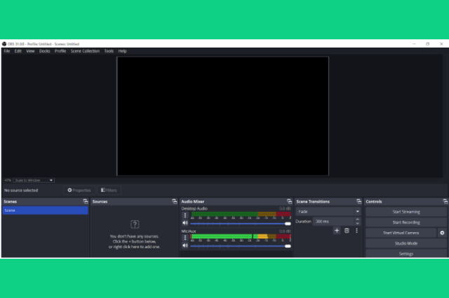Open virtual camera settings gear icon

point(442,233)
